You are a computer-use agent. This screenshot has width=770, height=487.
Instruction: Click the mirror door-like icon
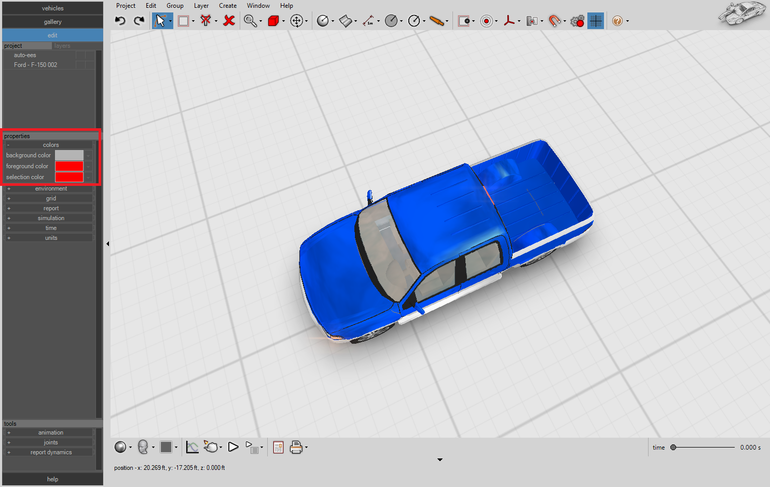coord(532,21)
